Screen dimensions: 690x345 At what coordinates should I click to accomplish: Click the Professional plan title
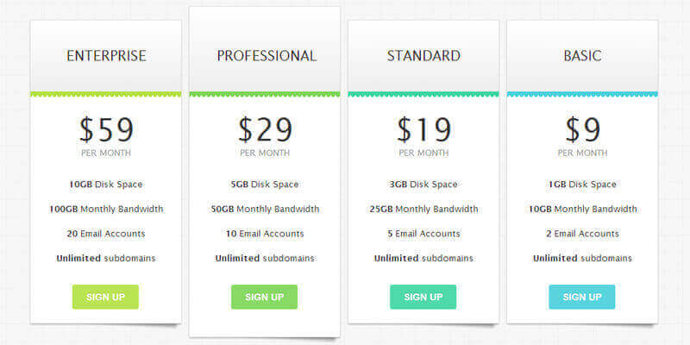click(x=266, y=56)
